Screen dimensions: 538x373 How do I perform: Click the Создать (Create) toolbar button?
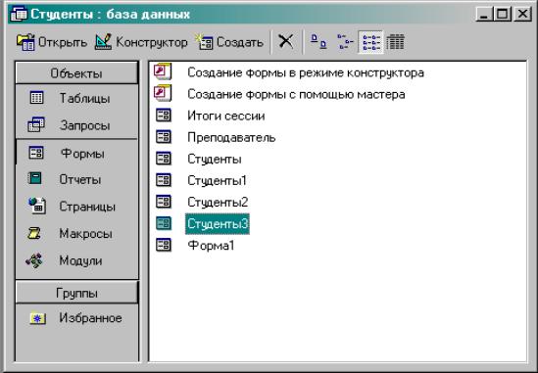pyautogui.click(x=229, y=42)
